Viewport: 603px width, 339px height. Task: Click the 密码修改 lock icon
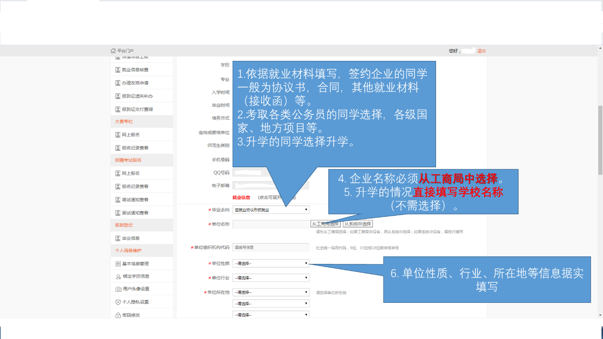tap(118, 315)
